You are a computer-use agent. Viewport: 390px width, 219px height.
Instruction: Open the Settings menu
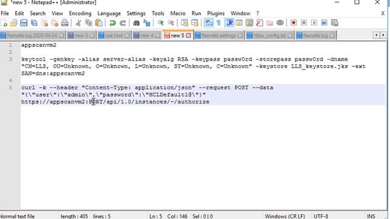[136, 13]
